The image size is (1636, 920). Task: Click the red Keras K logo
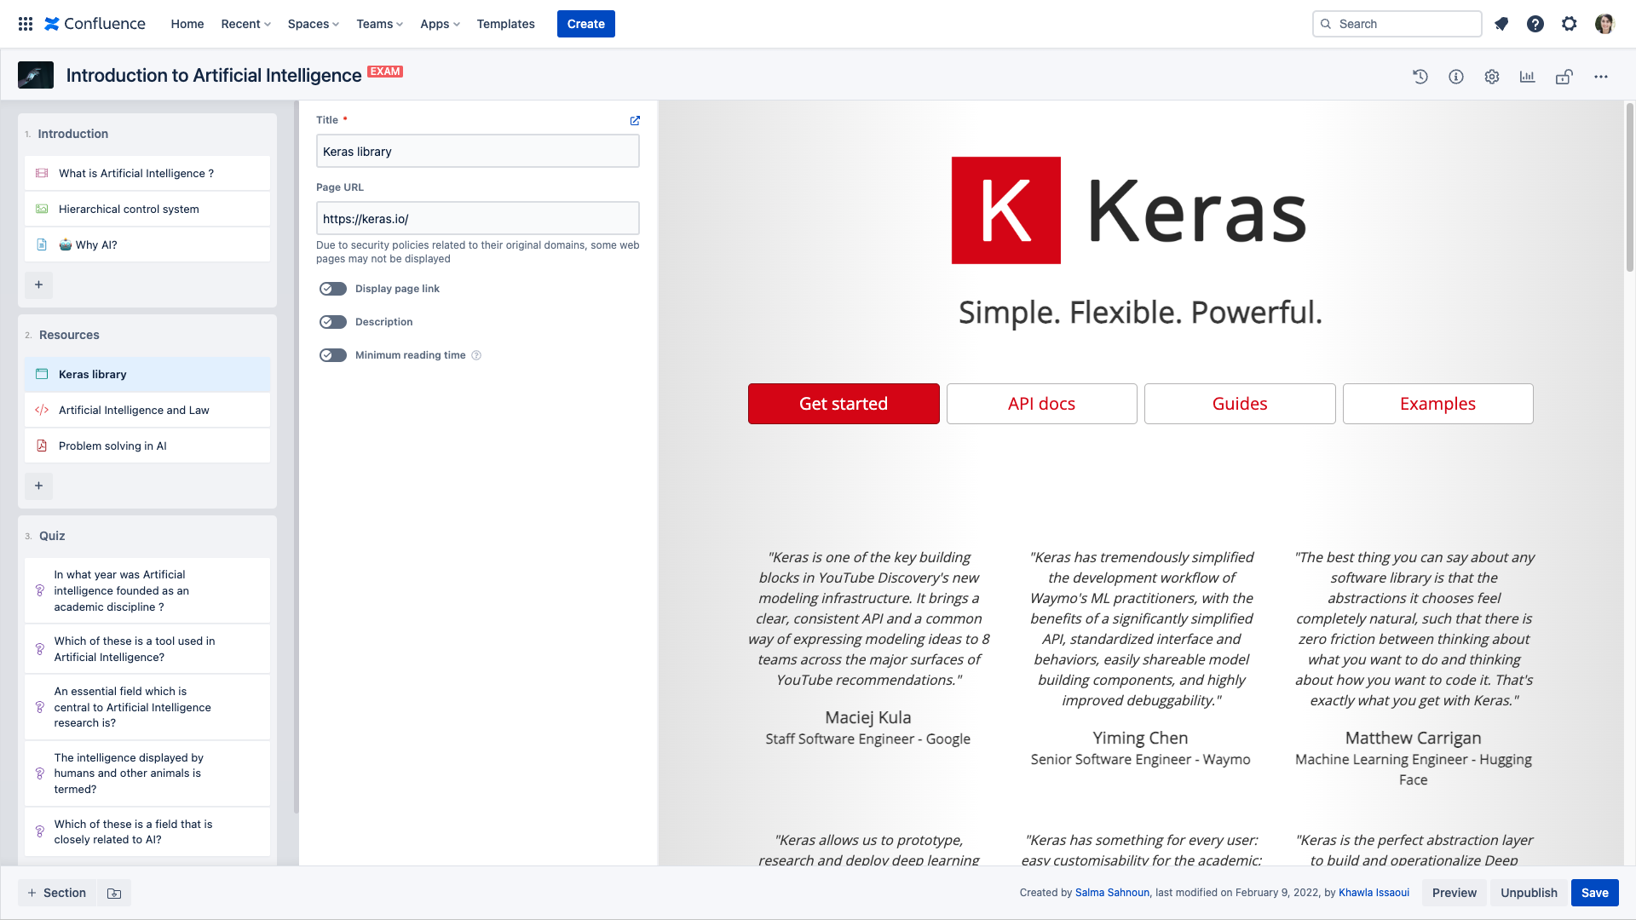pos(1005,210)
